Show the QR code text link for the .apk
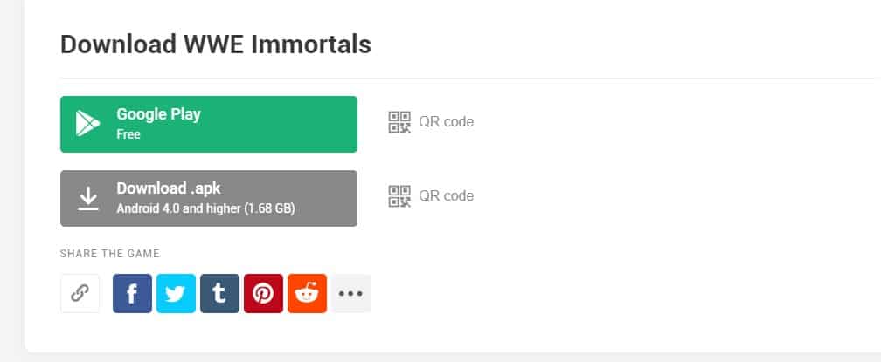Viewport: 881px width, 362px height. (446, 196)
